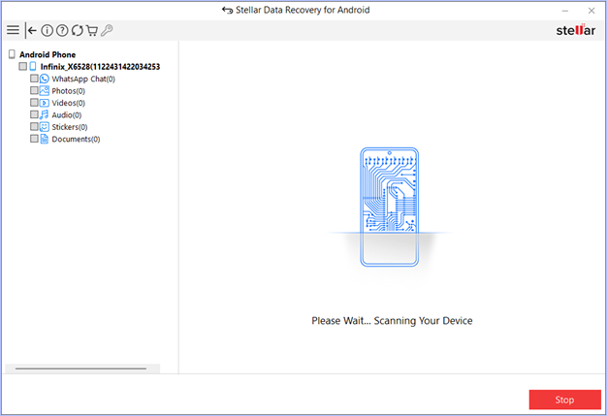Open the help question mark icon
607x416 pixels.
click(62, 30)
